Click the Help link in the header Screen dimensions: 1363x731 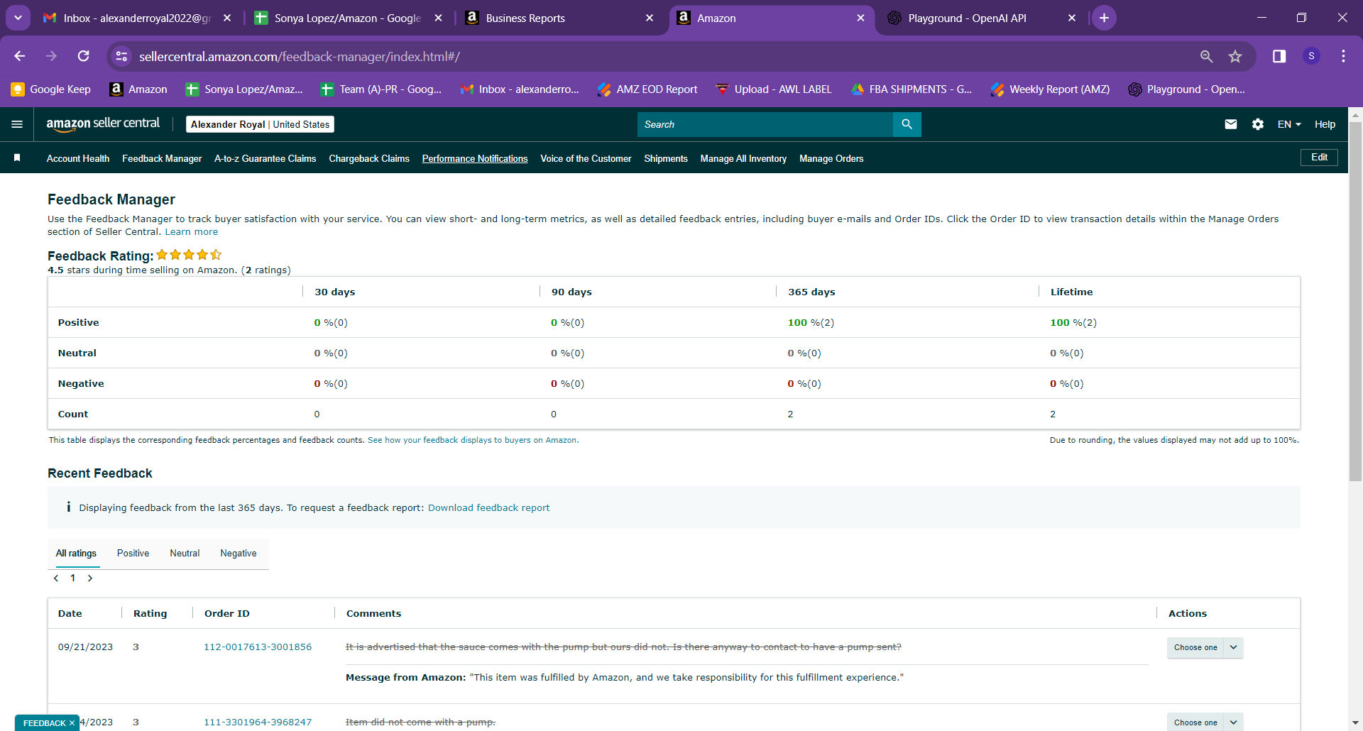1325,124
